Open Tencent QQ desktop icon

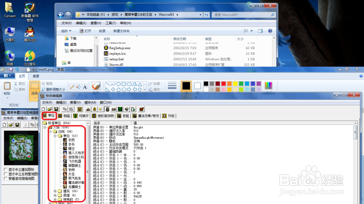[30, 34]
